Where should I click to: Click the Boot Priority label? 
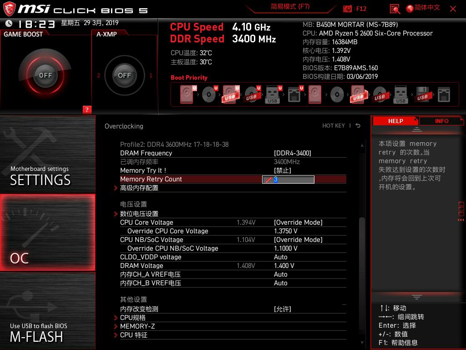click(189, 77)
